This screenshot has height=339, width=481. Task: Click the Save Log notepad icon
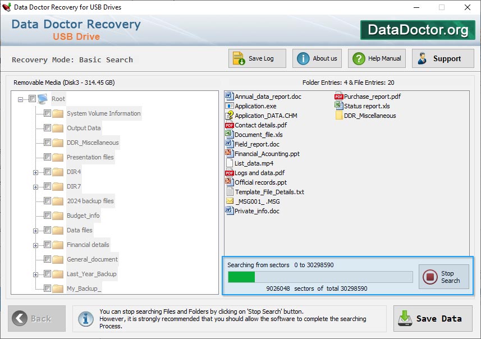(x=239, y=58)
